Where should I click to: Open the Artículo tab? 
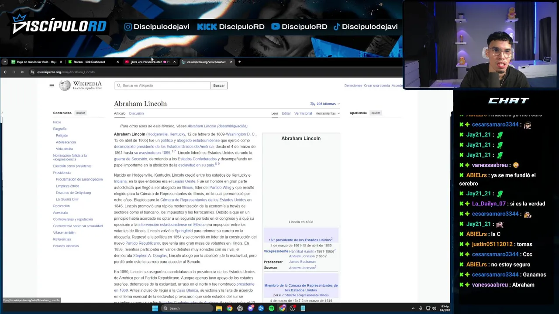click(120, 113)
